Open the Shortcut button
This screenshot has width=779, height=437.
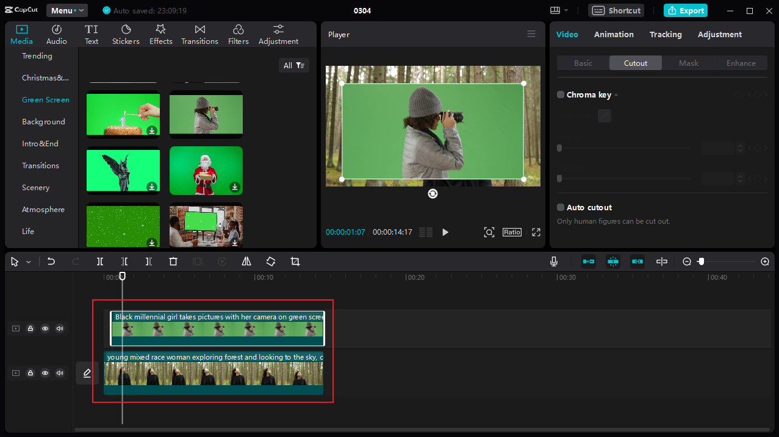[617, 10]
